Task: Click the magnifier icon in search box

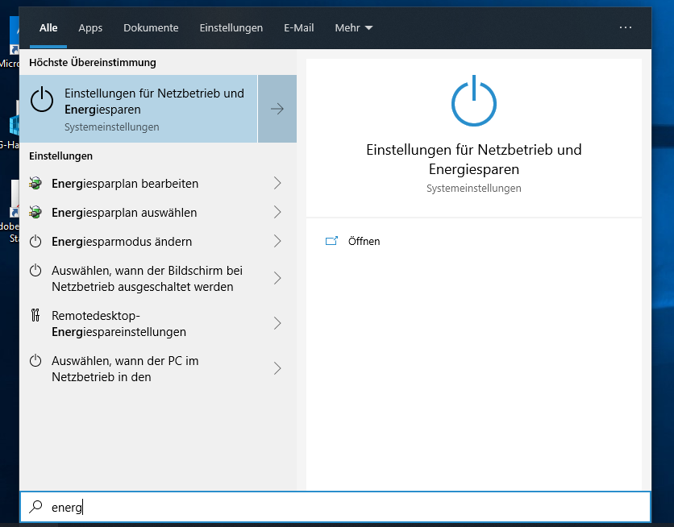Action: (35, 507)
